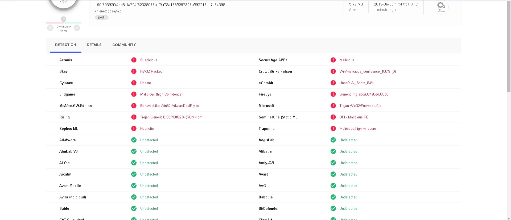
Task: Click the Antiy-AVL engine name
Action: click(x=267, y=163)
